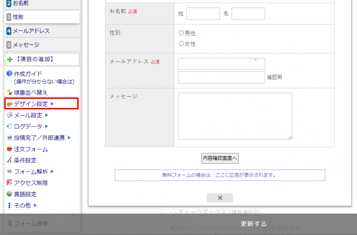Click the 順番並べ替え sort icon
Viewport: 357px width, 235px height.
9,92
